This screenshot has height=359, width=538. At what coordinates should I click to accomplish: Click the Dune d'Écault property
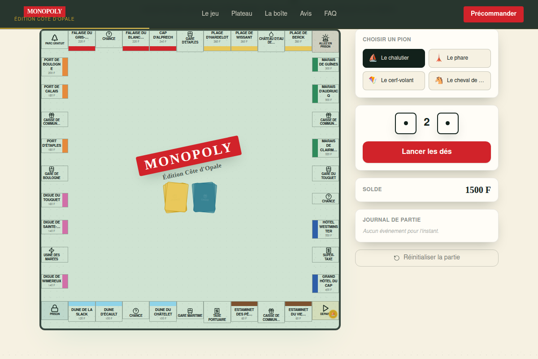109,311
